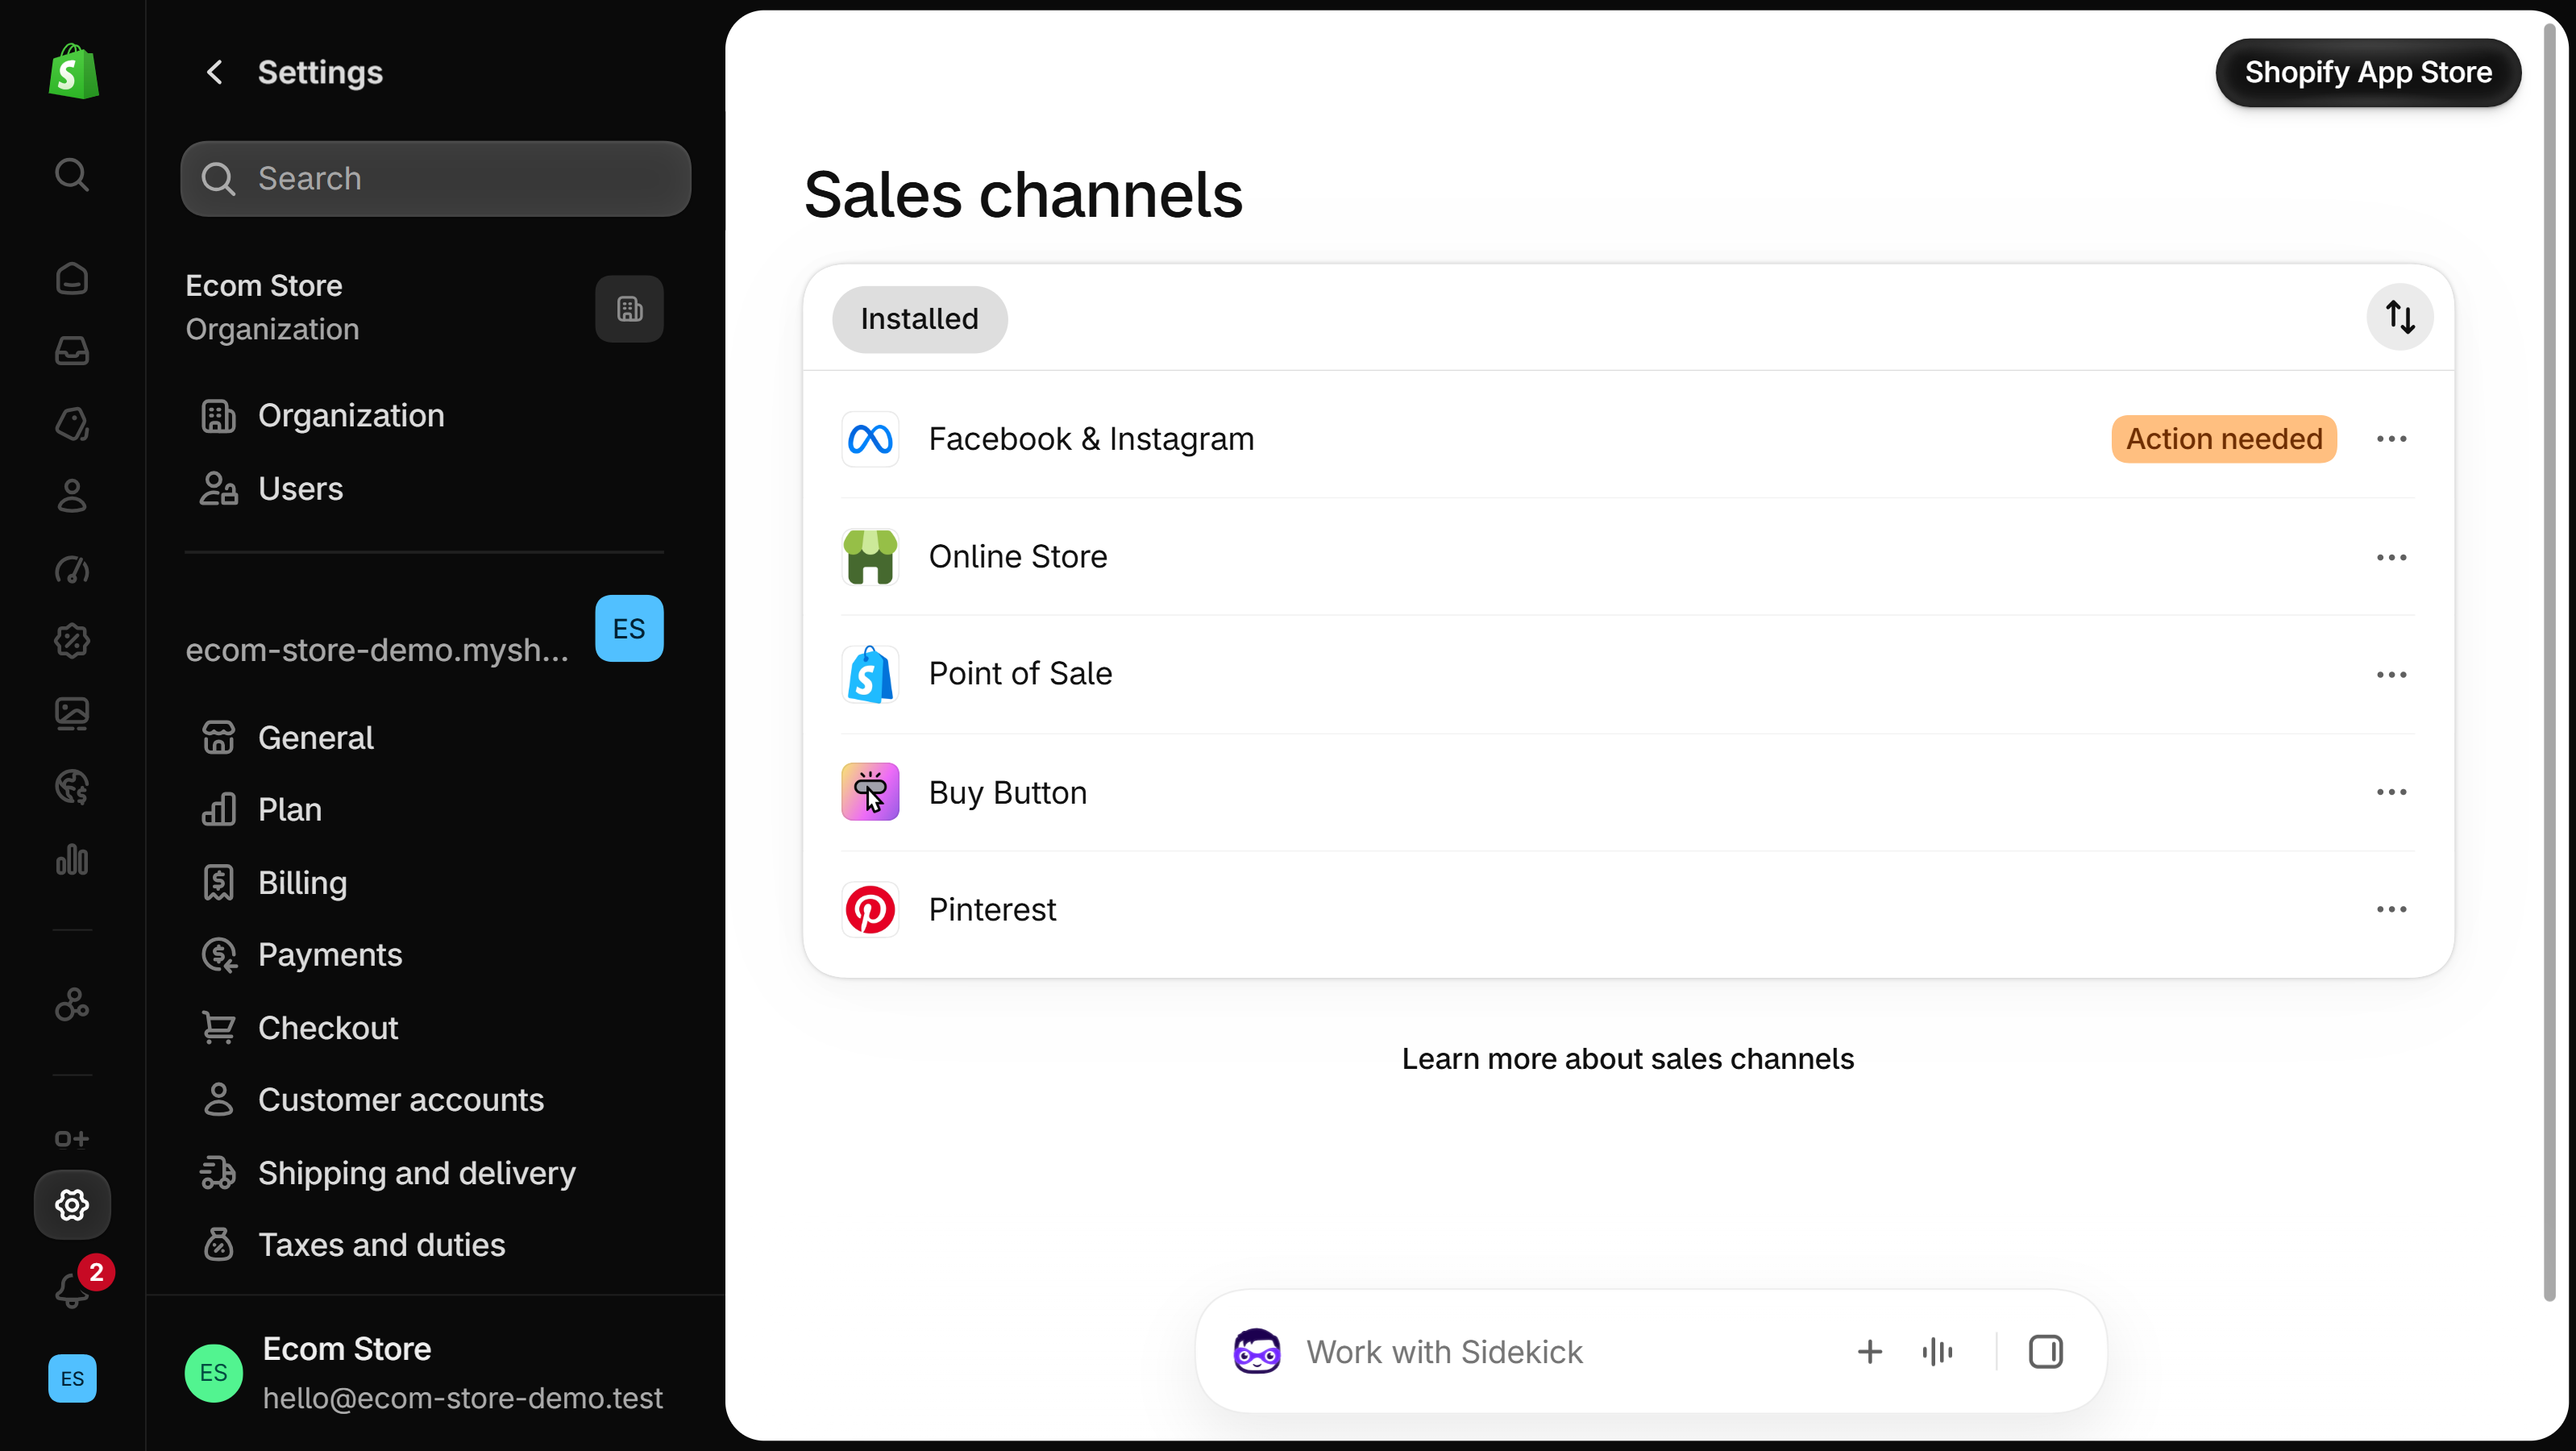Open more actions for Pinterest
This screenshot has width=2576, height=1451.
pyautogui.click(x=2391, y=909)
